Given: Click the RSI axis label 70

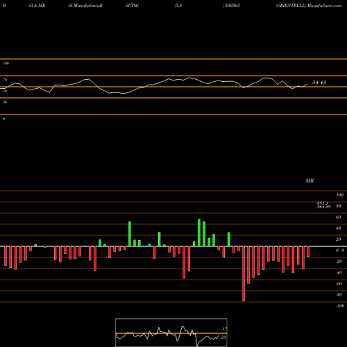Looking at the screenshot, I should click(x=5, y=80).
